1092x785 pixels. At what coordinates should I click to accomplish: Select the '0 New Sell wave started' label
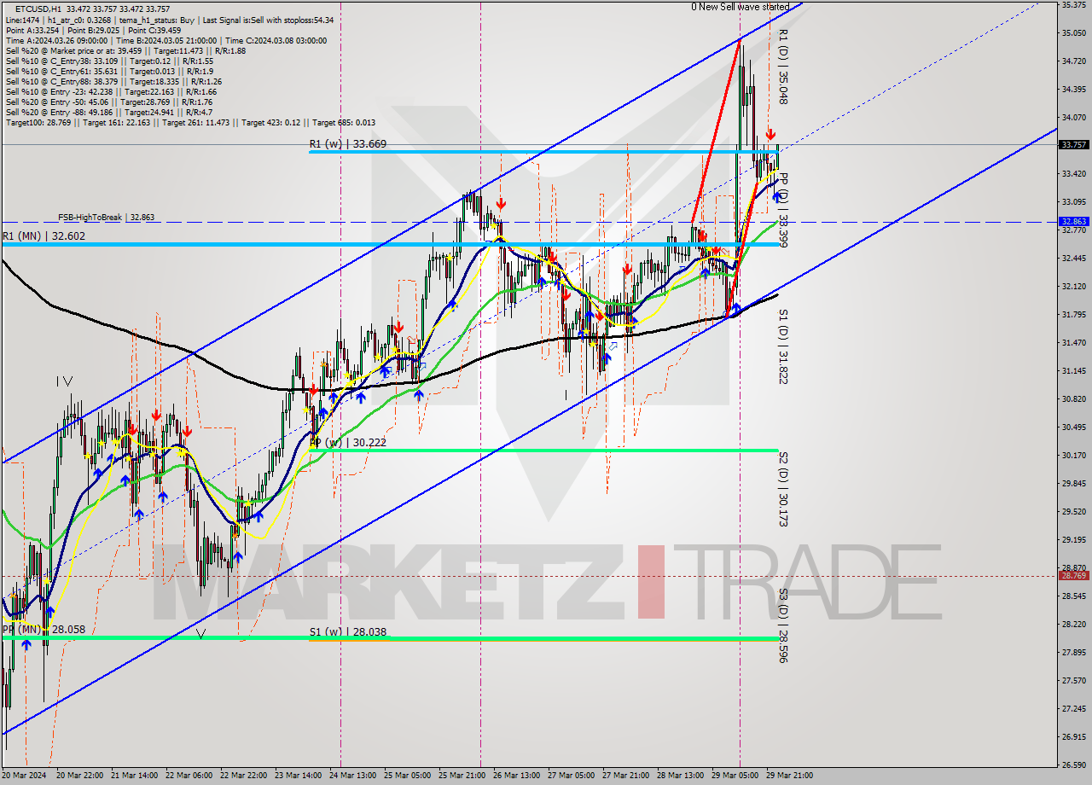(x=741, y=7)
